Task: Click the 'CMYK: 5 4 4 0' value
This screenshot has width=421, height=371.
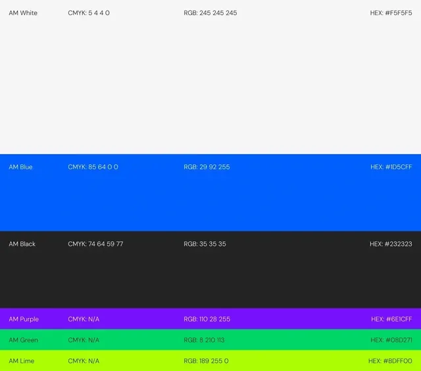Action: tap(89, 13)
